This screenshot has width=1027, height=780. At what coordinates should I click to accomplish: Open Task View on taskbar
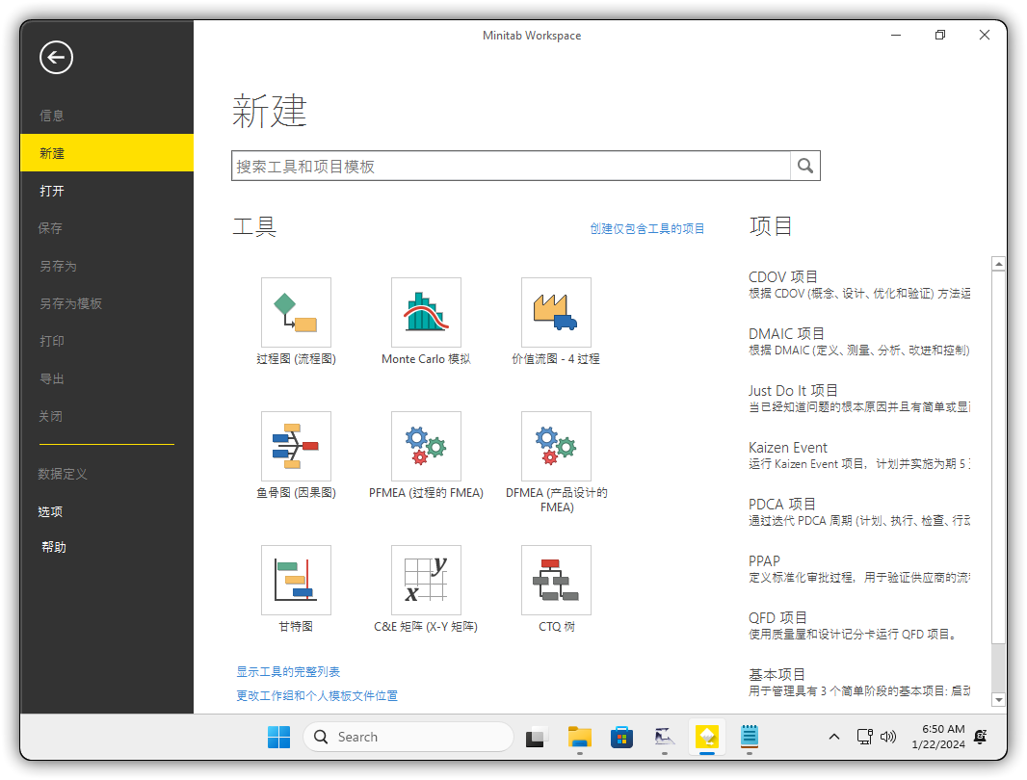tap(537, 737)
